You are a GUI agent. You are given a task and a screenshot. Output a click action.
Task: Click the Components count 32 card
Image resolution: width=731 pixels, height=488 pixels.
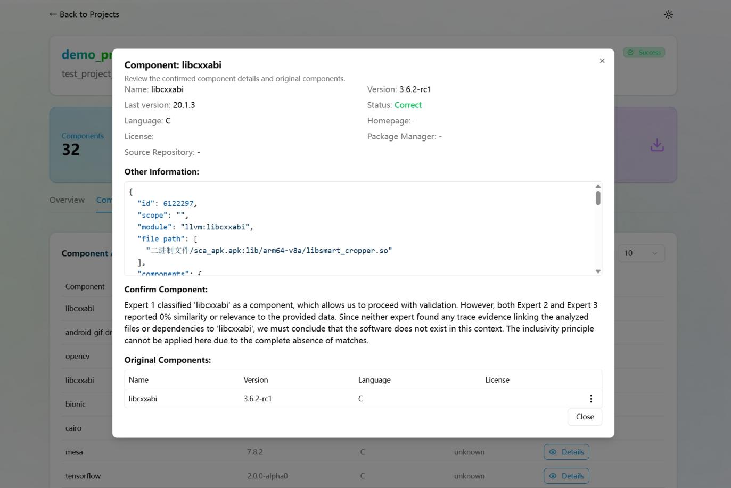(81, 145)
